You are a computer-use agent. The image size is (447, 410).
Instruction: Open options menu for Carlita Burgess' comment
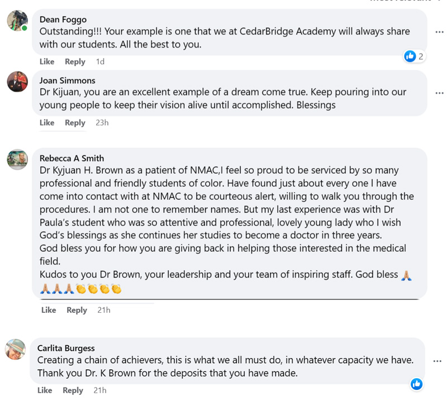click(x=438, y=361)
